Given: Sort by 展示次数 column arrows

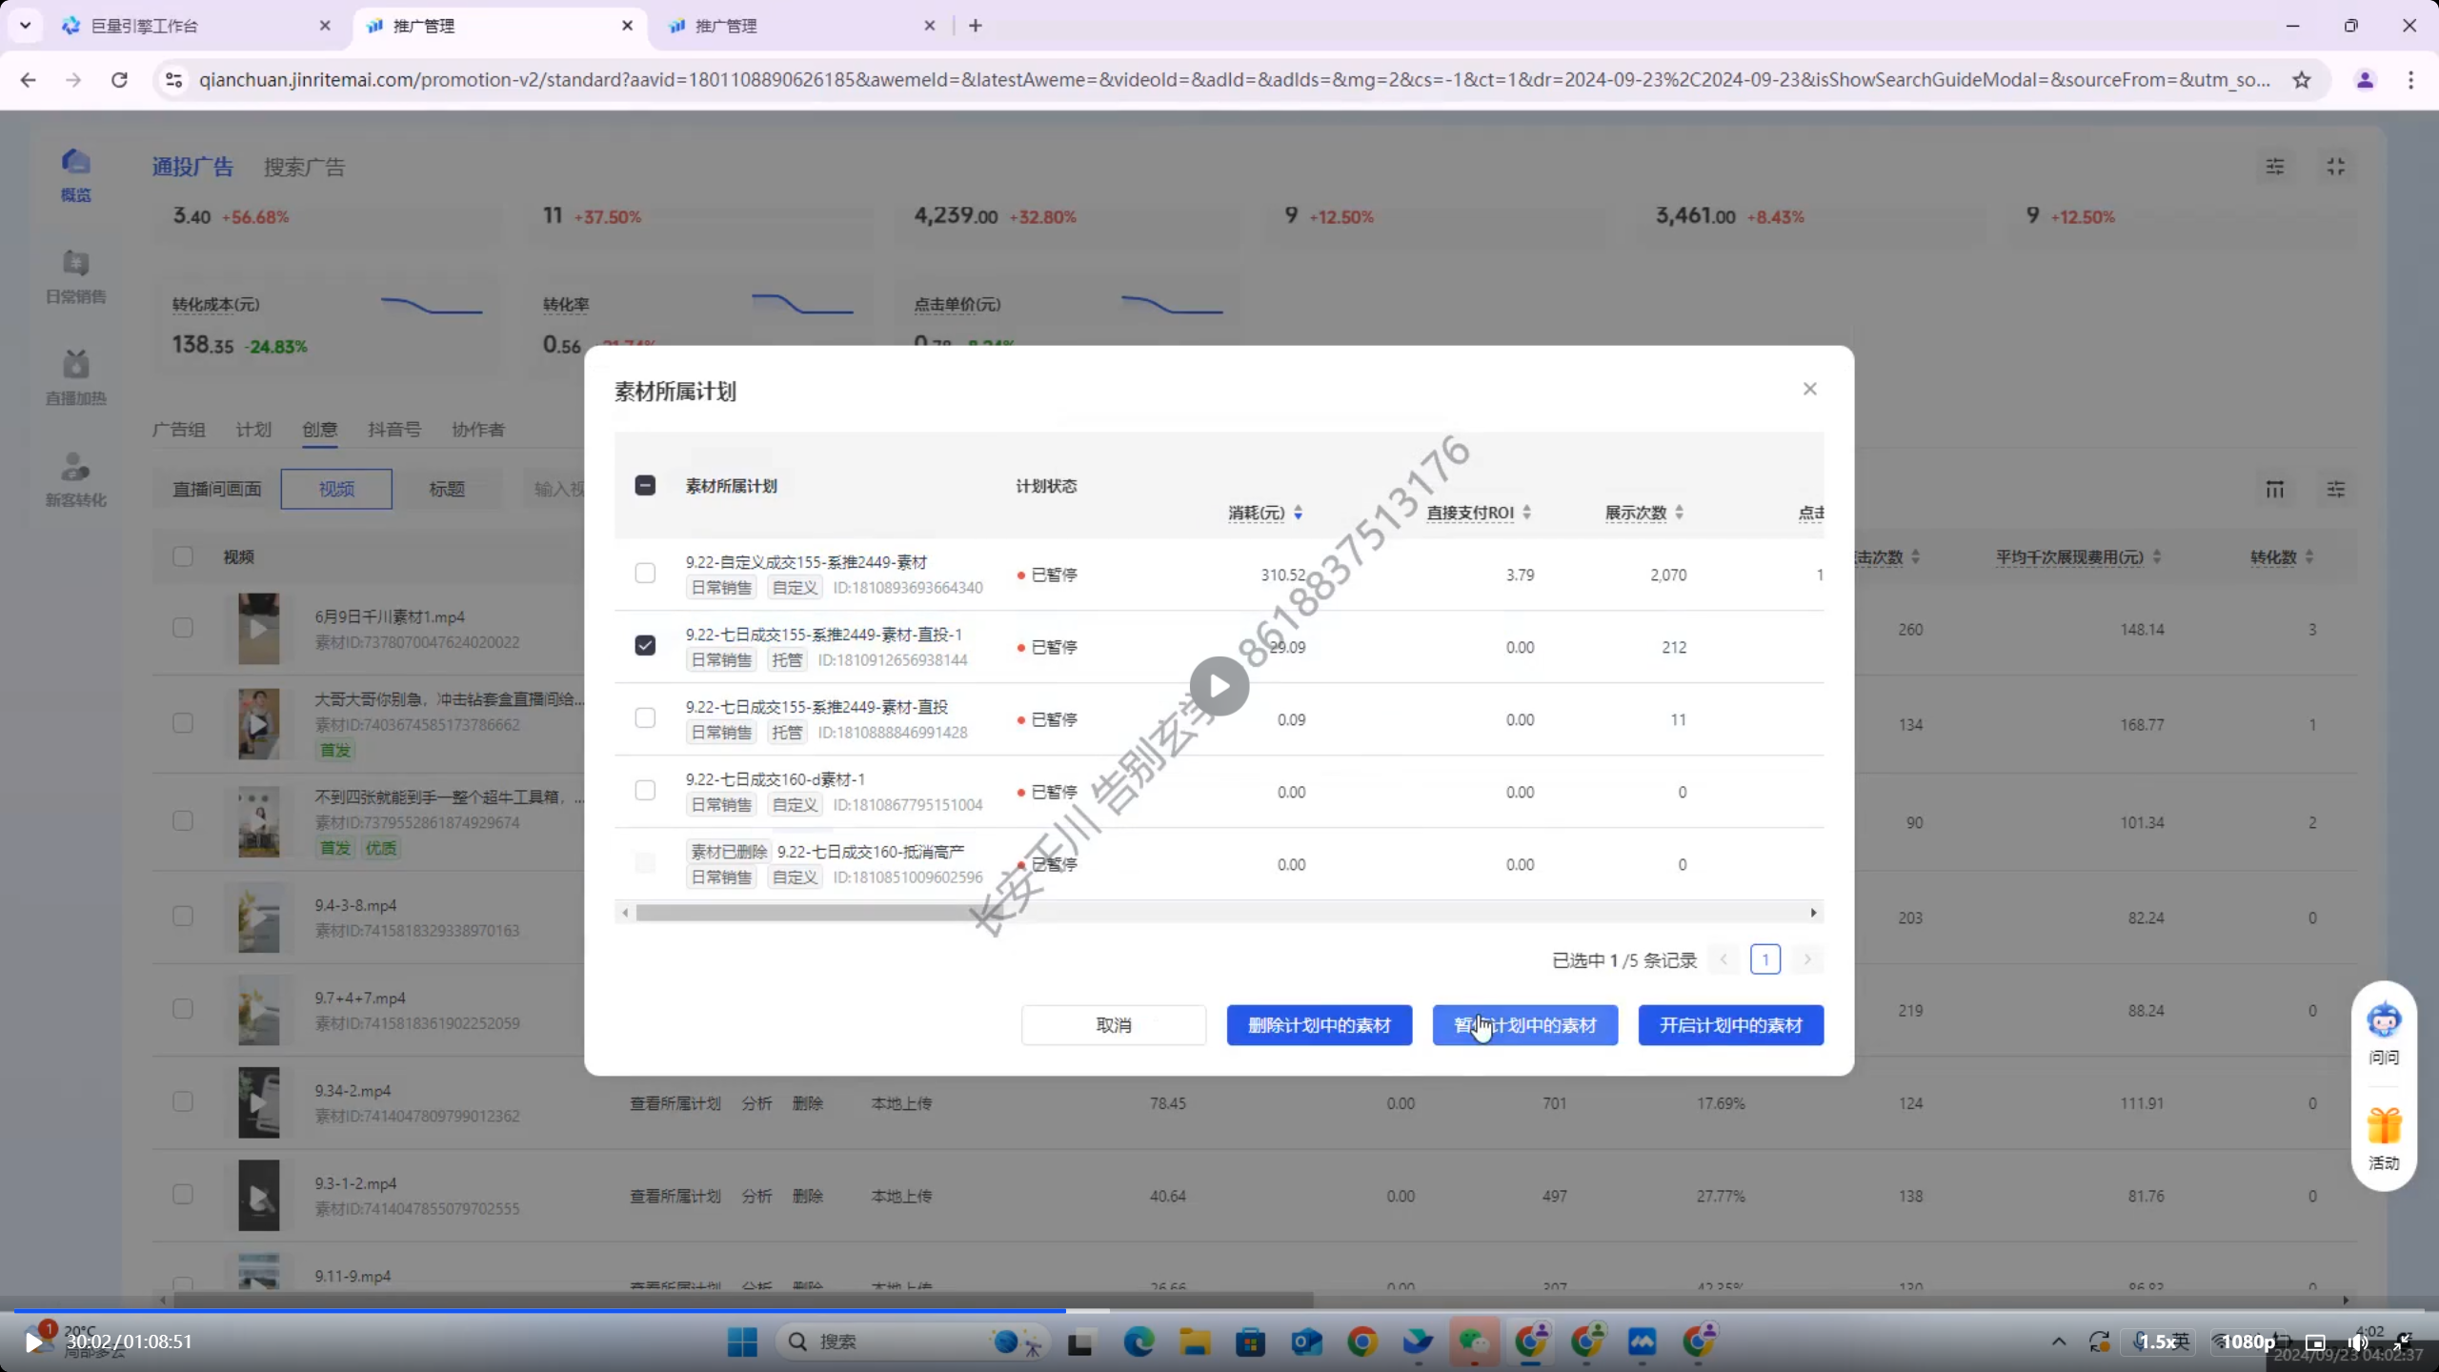Looking at the screenshot, I should tap(1679, 513).
